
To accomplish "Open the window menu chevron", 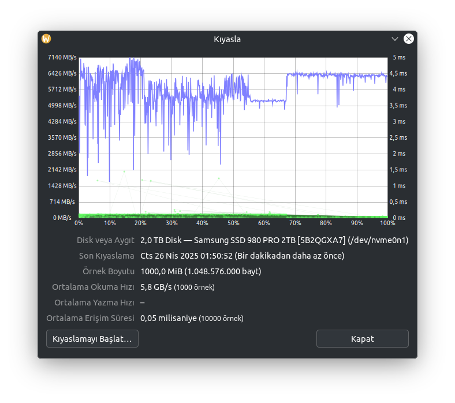I will point(394,39).
